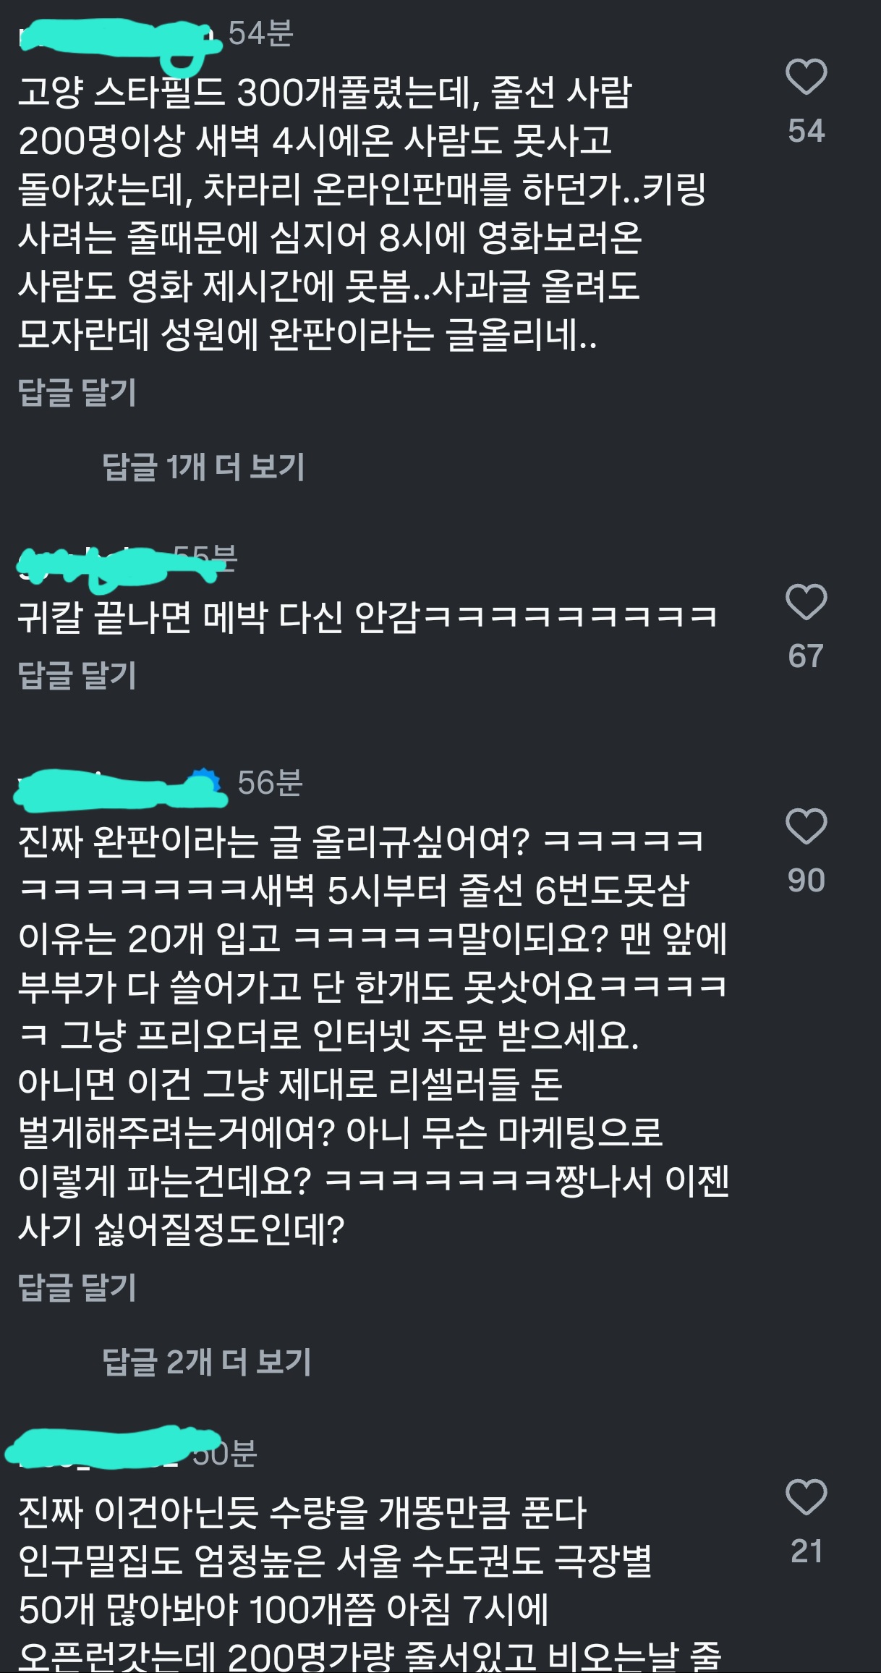
Task: Show likers of the 21-like comment
Action: tap(806, 1551)
